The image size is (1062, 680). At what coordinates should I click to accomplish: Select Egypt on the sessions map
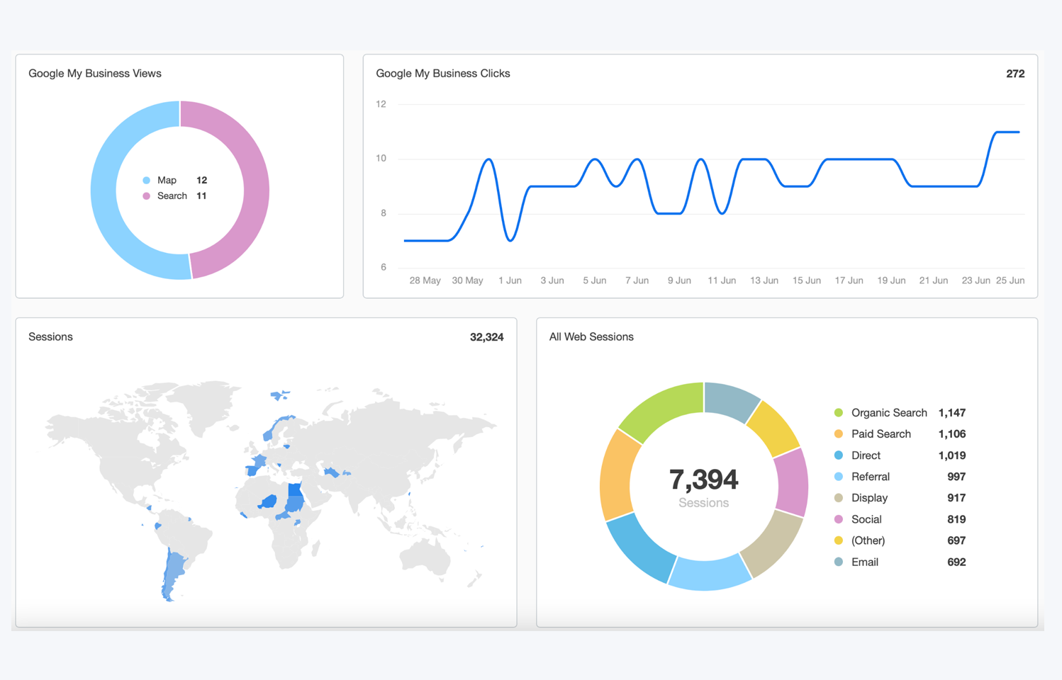pyautogui.click(x=295, y=490)
